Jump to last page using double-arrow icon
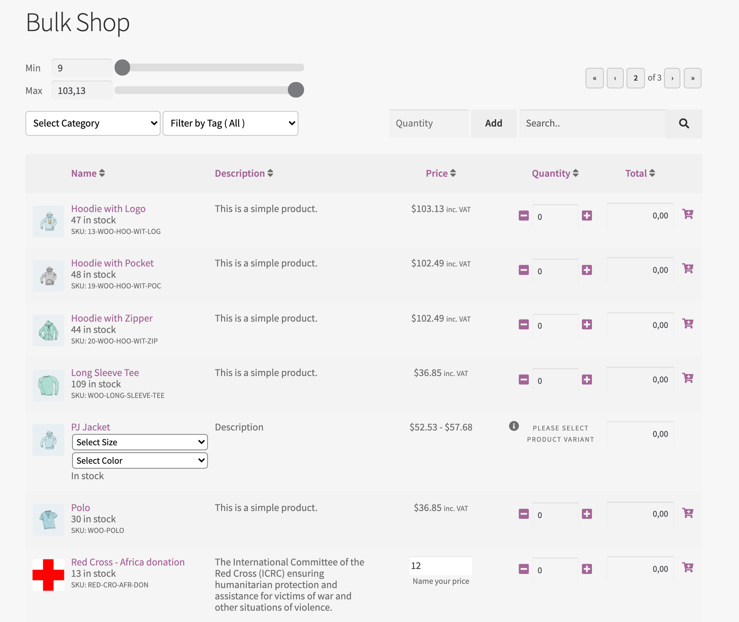 click(692, 78)
